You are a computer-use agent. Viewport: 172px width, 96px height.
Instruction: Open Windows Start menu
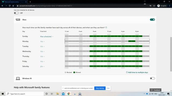point(3,94)
